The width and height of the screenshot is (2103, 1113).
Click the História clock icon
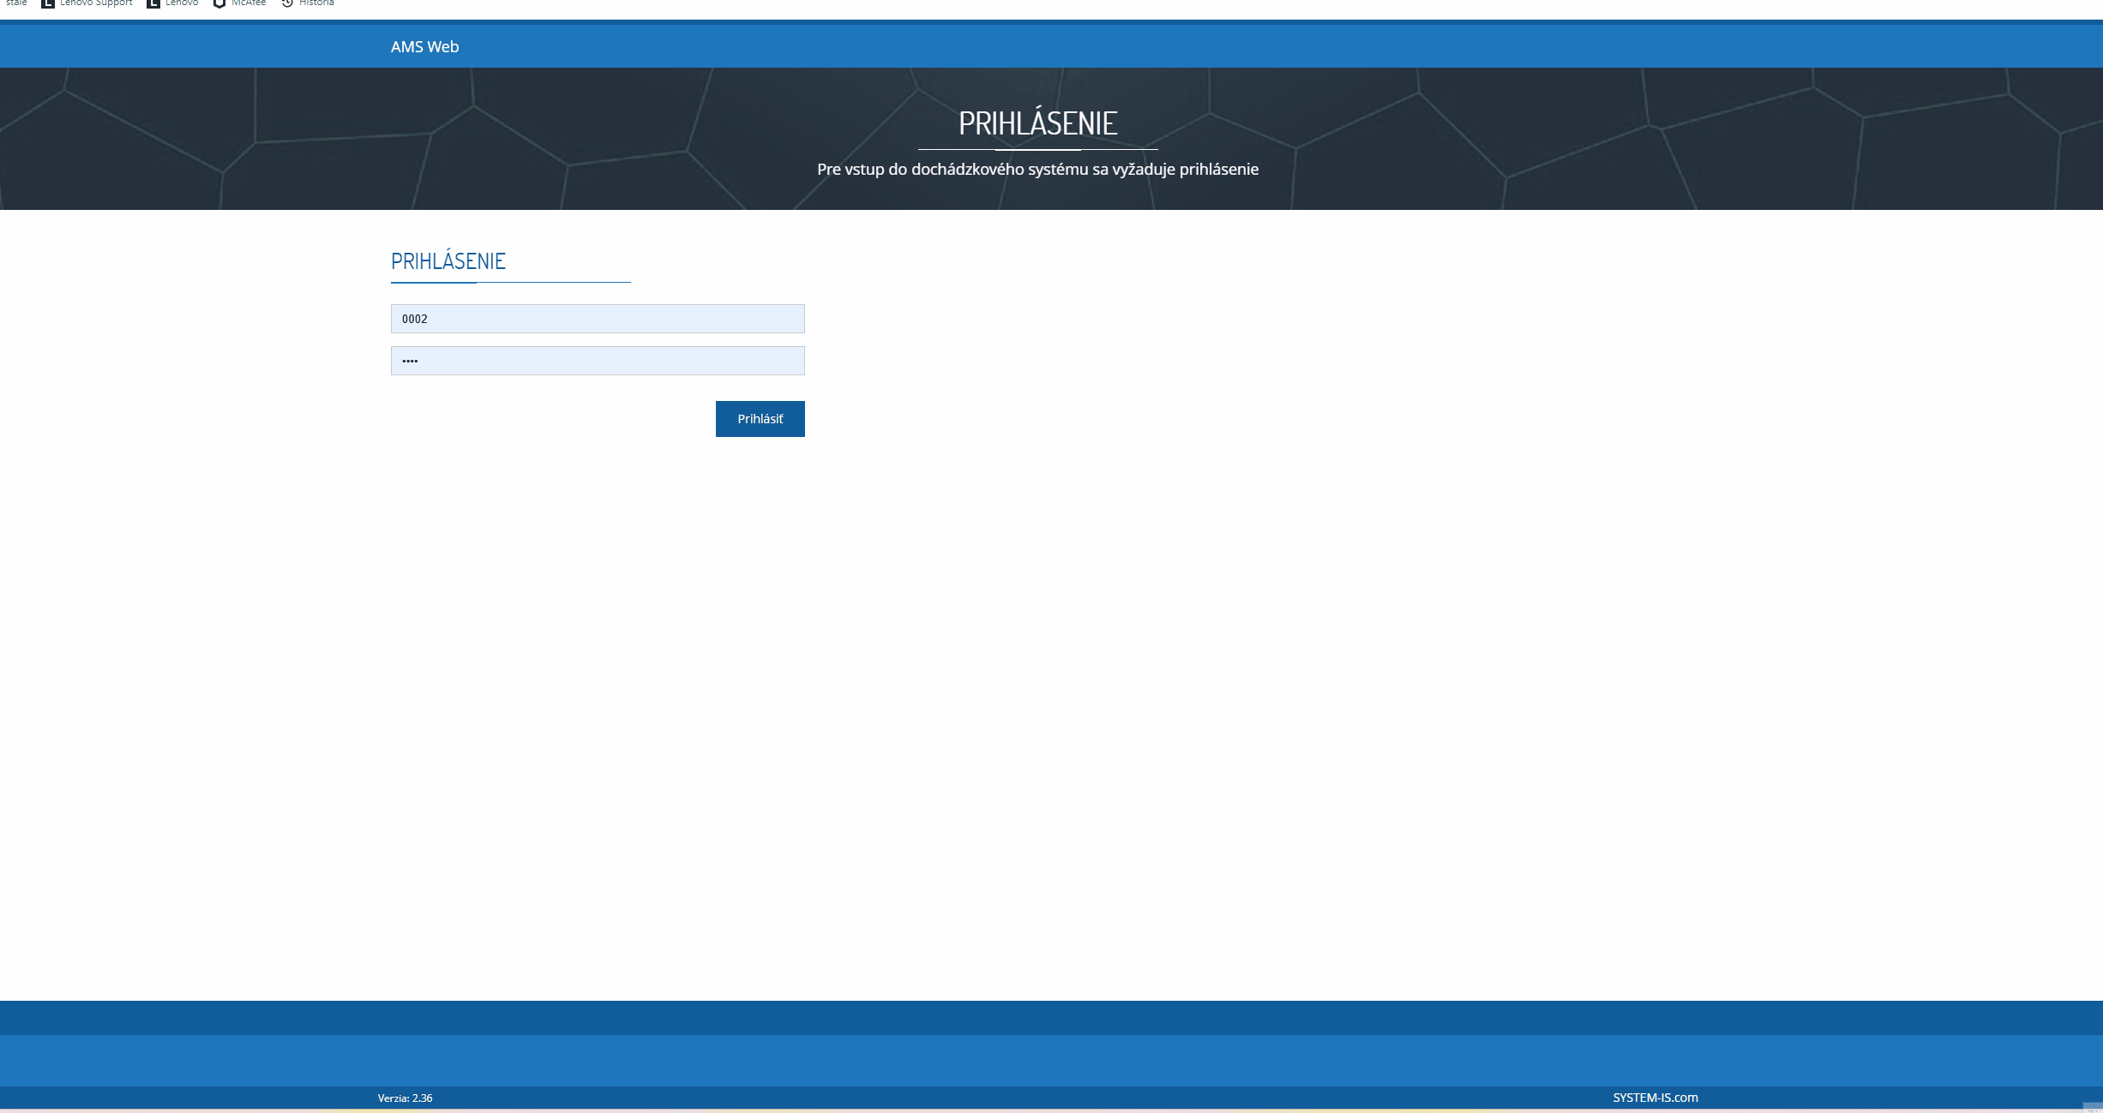click(288, 3)
